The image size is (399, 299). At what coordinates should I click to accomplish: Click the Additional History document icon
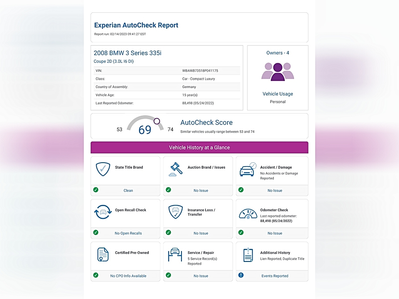click(x=248, y=255)
